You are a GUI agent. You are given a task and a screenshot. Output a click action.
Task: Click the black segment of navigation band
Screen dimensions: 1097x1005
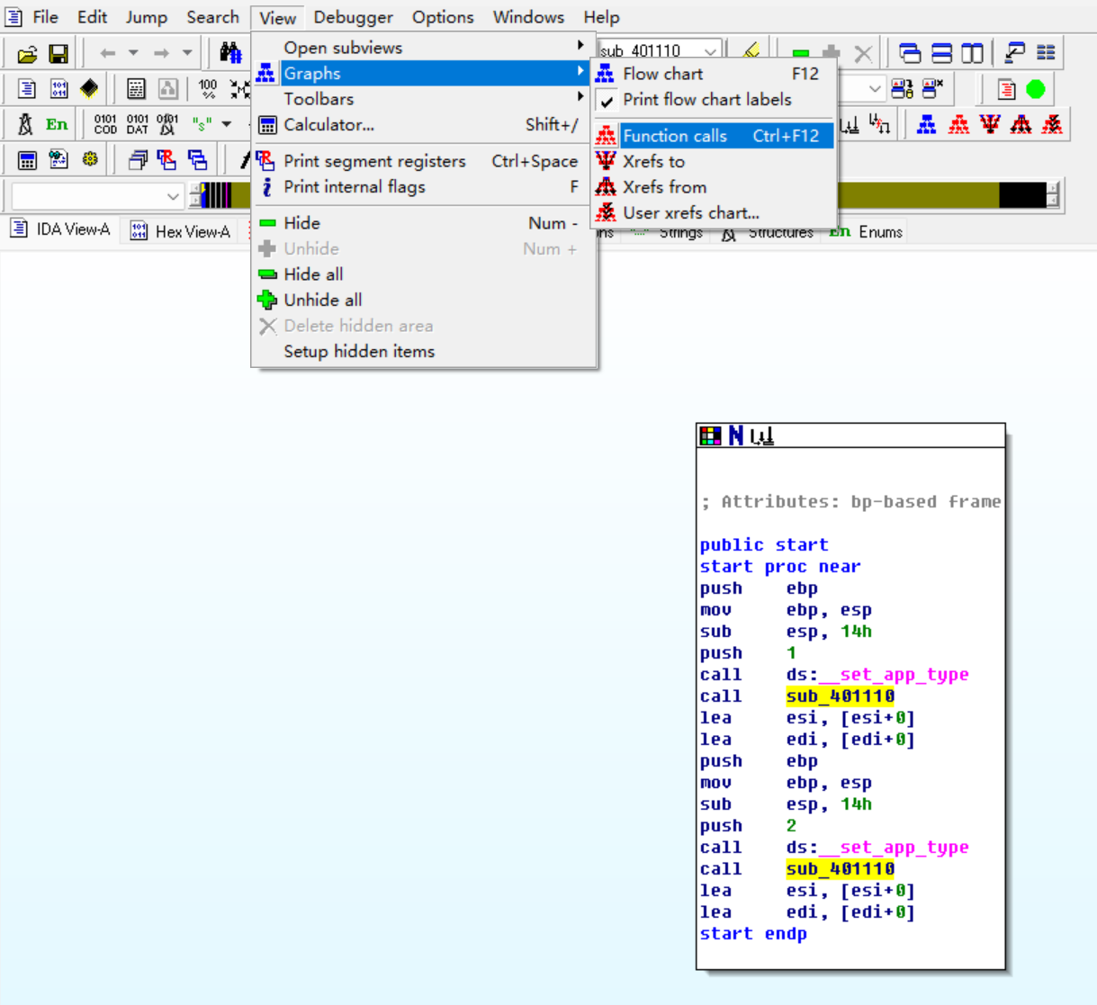point(1022,195)
